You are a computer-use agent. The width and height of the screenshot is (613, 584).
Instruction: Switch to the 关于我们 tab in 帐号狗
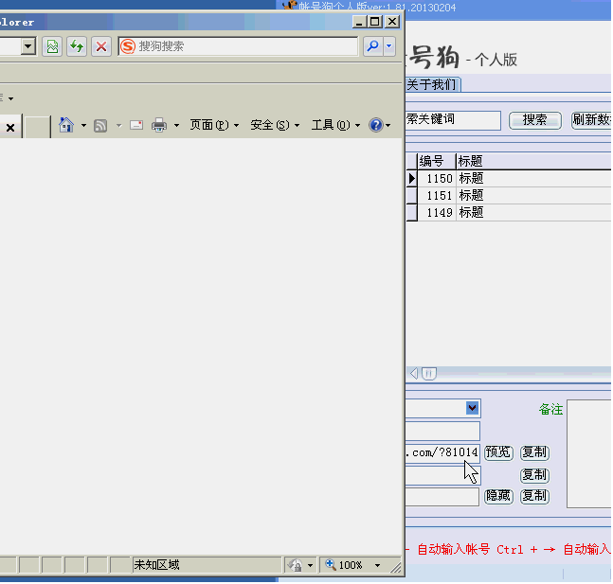tap(432, 84)
